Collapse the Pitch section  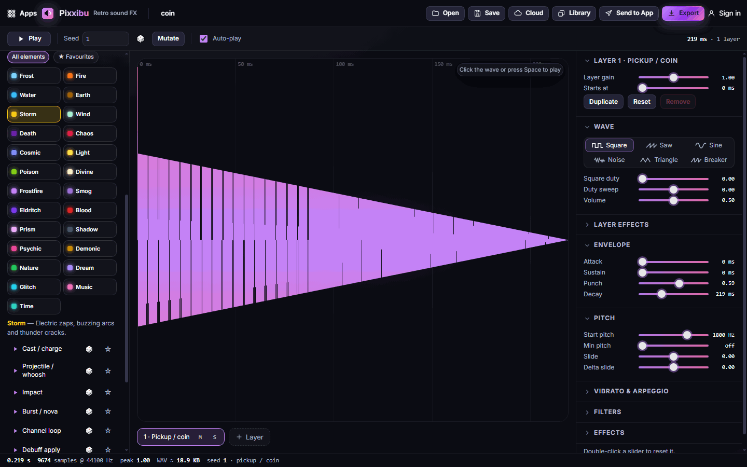point(659,318)
